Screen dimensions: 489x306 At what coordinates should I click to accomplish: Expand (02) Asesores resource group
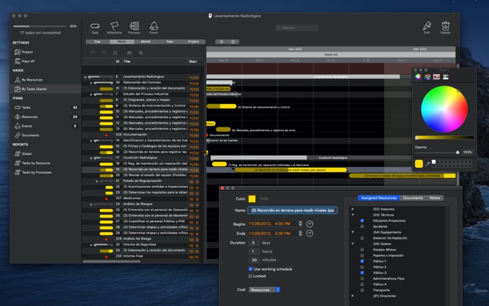pyautogui.click(x=353, y=209)
